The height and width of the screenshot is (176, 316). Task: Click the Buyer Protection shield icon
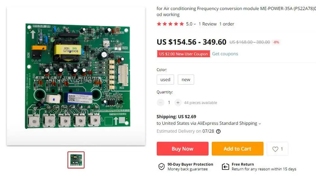(161, 167)
